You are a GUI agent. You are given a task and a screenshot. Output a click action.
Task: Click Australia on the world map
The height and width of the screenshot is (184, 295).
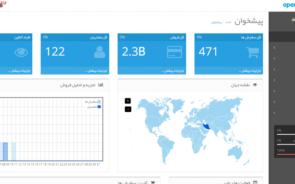point(235,152)
